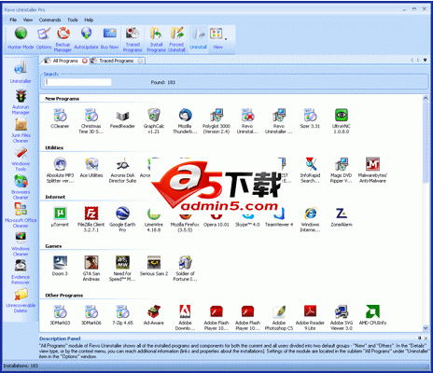Open the View menu
This screenshot has width=433, height=373.
tap(28, 20)
